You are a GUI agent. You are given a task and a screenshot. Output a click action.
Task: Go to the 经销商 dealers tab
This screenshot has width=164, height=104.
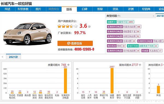point(146,9)
